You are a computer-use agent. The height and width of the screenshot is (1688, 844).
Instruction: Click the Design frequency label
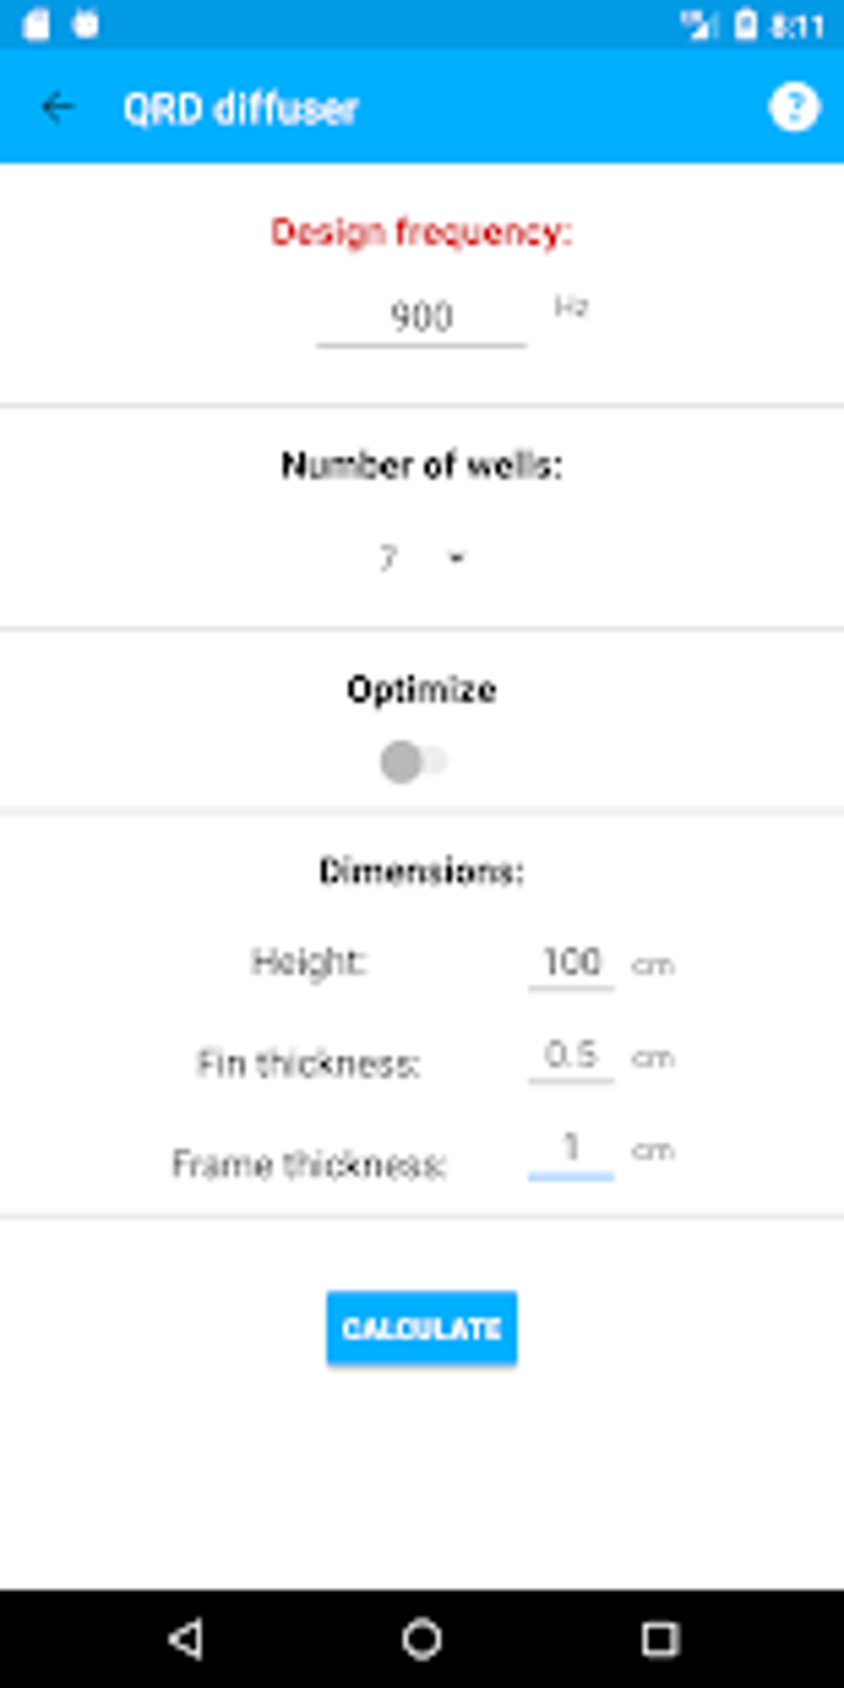click(x=420, y=233)
